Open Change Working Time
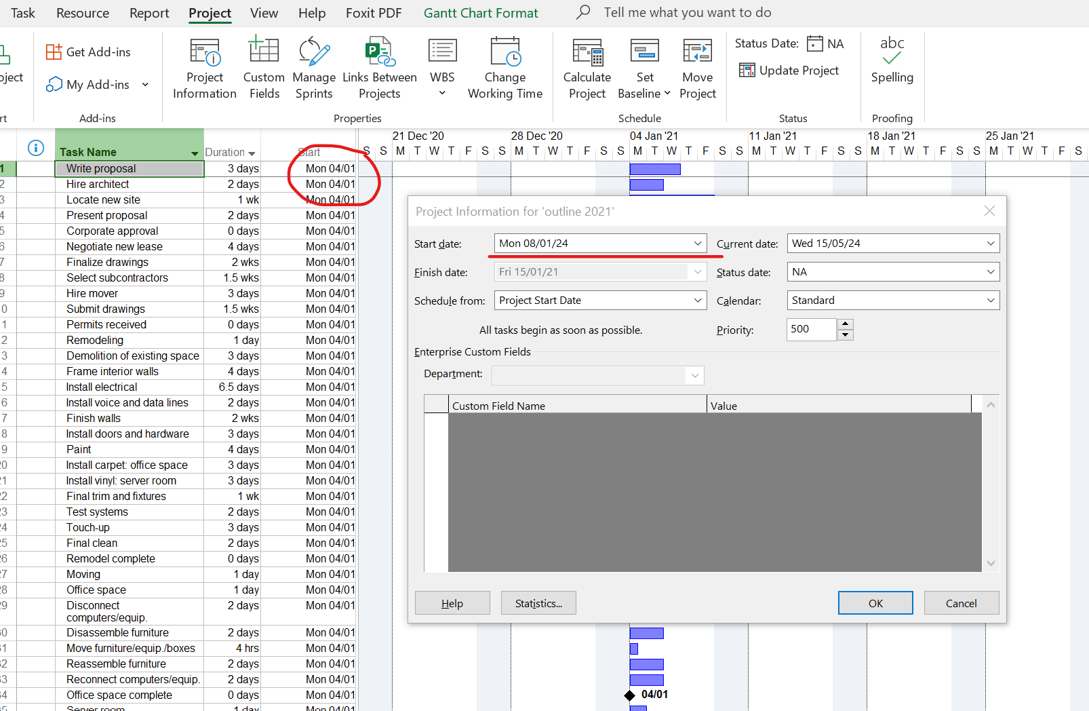This screenshot has height=711, width=1089. tap(504, 66)
